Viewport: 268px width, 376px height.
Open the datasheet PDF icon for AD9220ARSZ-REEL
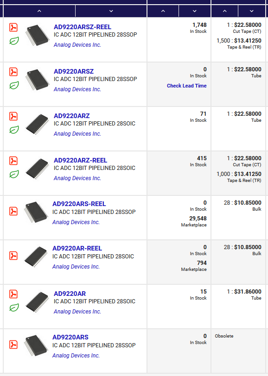tap(13, 27)
